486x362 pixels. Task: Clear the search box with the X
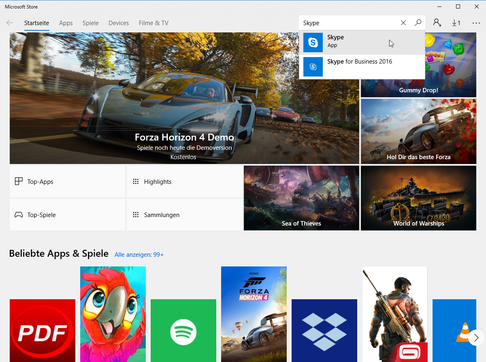pos(403,23)
